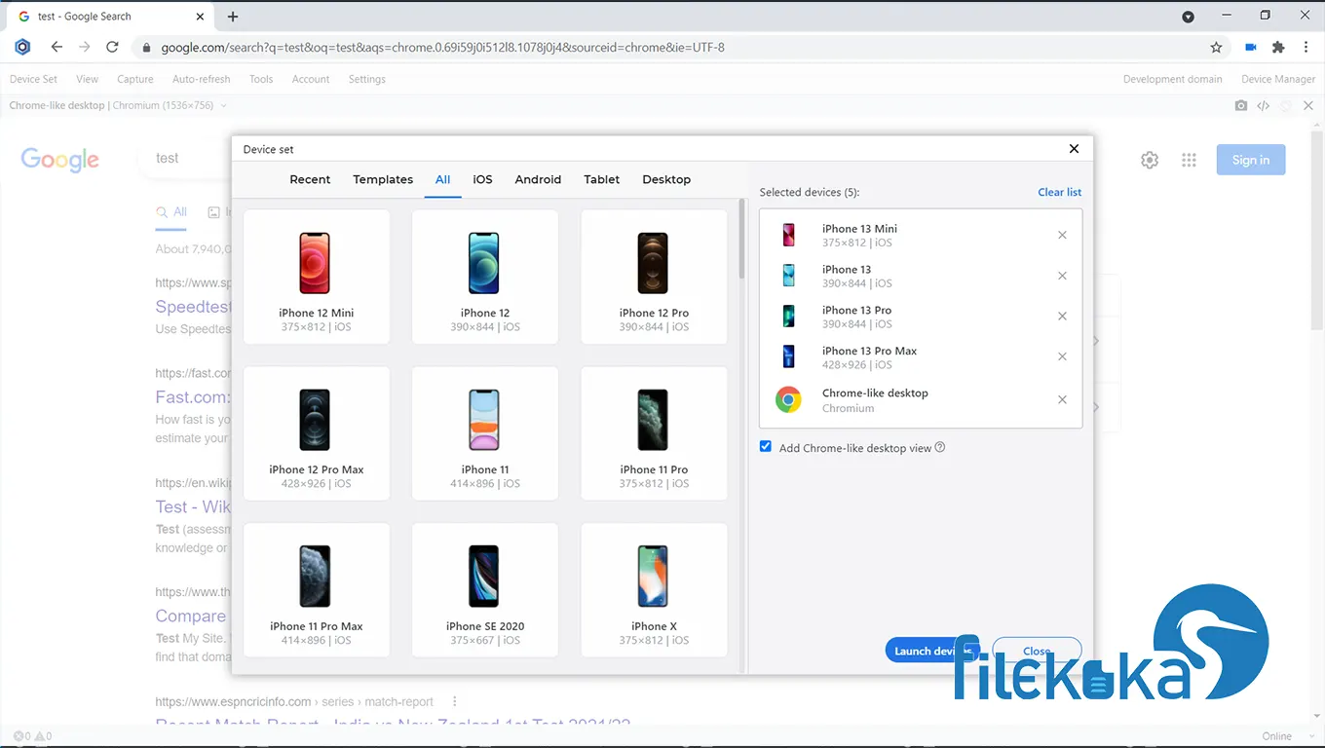1325x748 pixels.
Task: Open the Device Manager
Action: (1278, 79)
